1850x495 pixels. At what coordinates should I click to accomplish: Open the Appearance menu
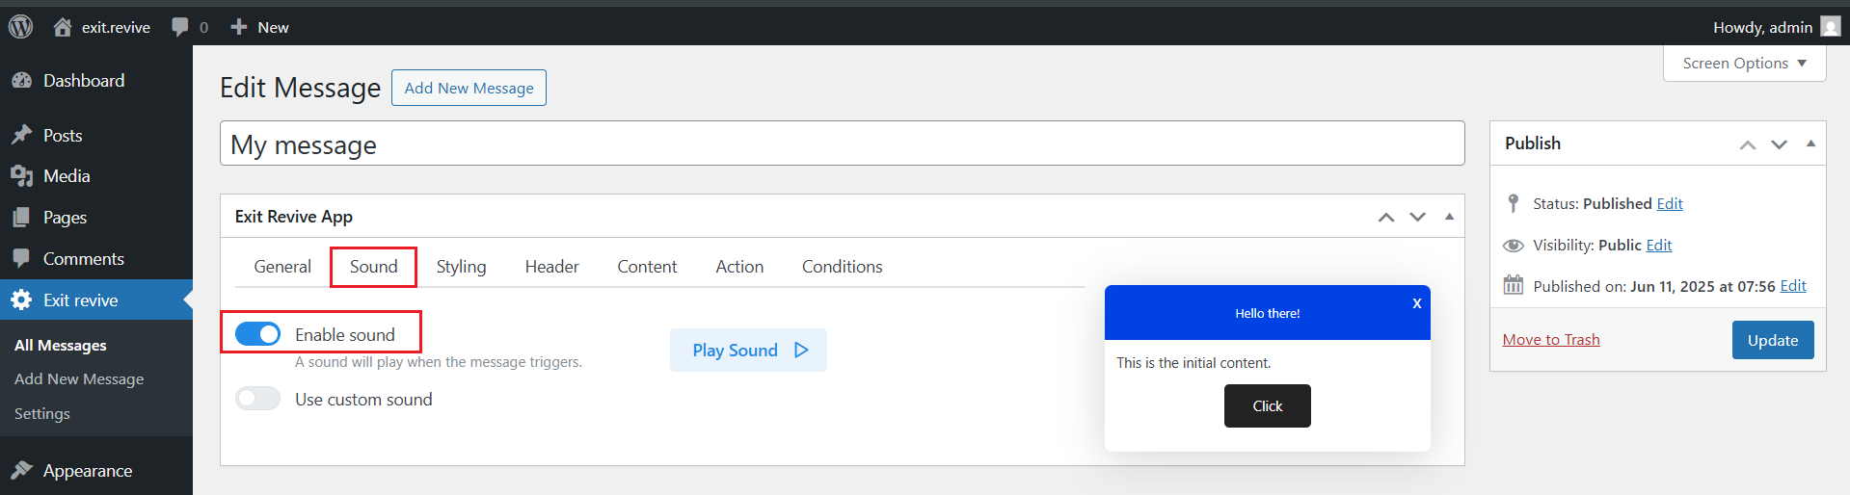[x=87, y=471]
